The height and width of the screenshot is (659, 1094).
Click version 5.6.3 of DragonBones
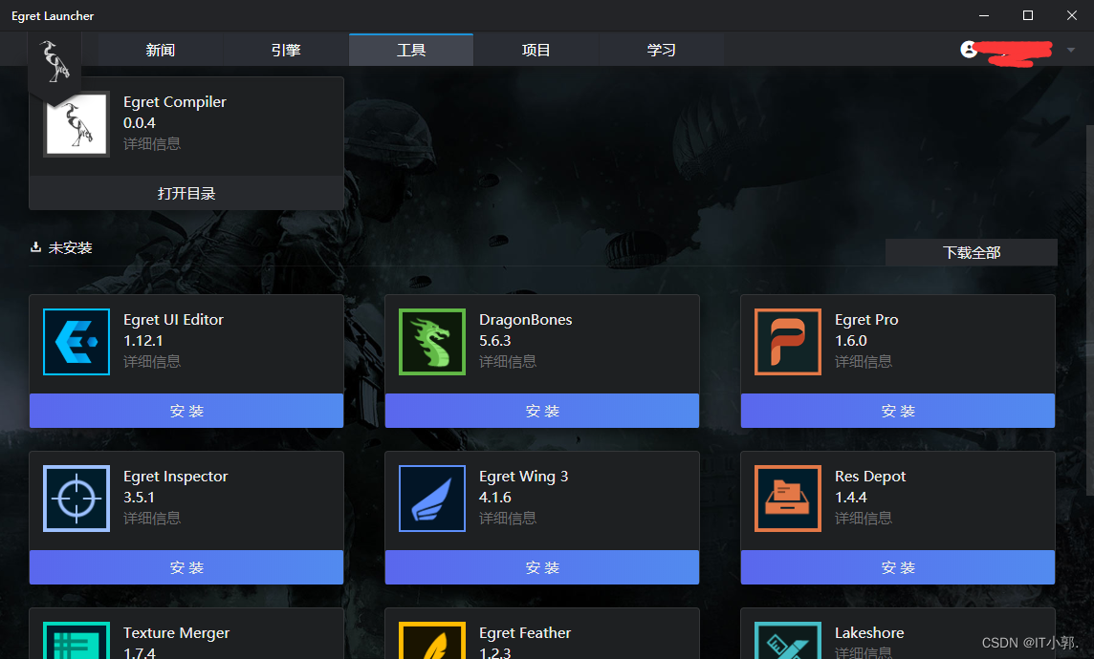(x=494, y=341)
